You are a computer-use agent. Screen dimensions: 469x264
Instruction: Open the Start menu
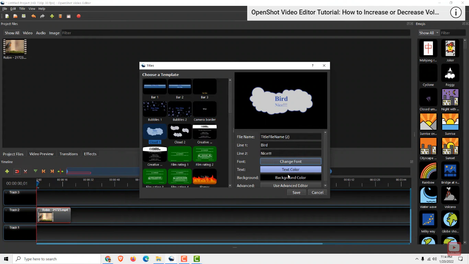coord(6,259)
